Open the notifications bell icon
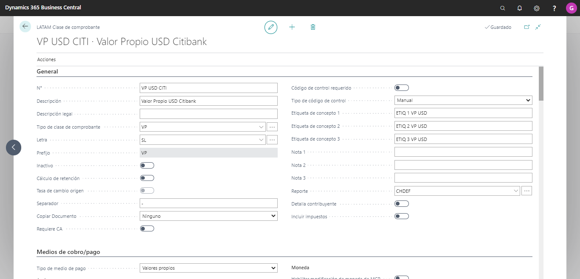580x279 pixels. [520, 8]
